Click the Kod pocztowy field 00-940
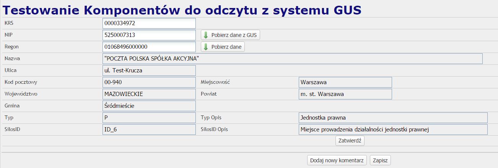The image size is (498, 168). (149, 82)
